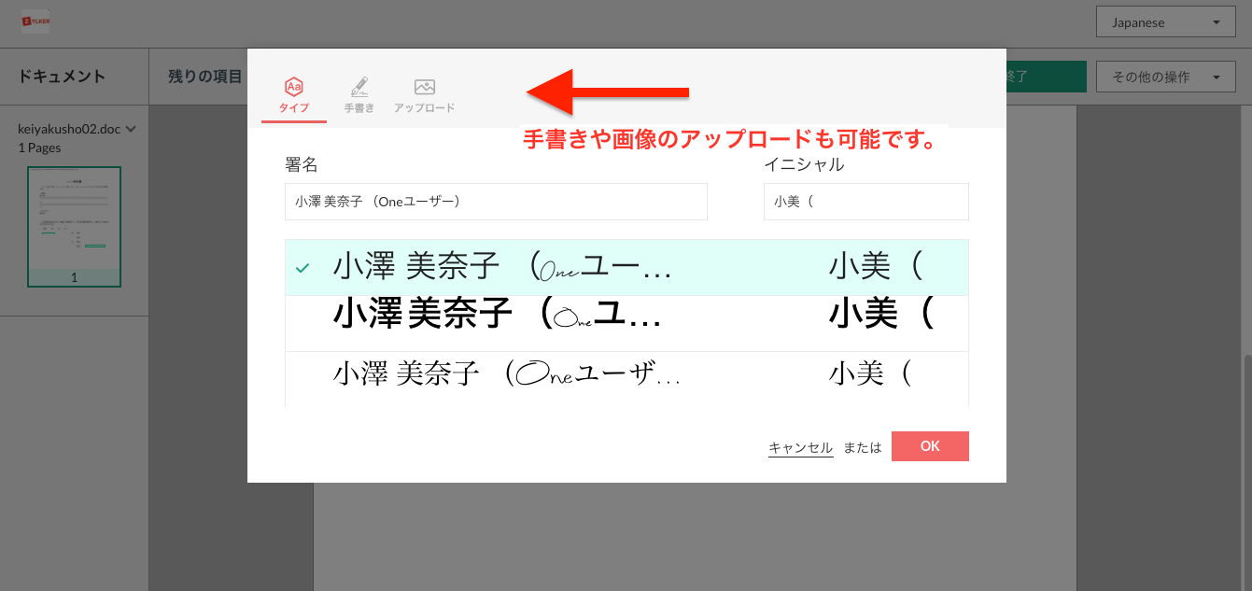This screenshot has height=591, width=1252.
Task: Click the Zylker logo icon
Action: (35, 21)
